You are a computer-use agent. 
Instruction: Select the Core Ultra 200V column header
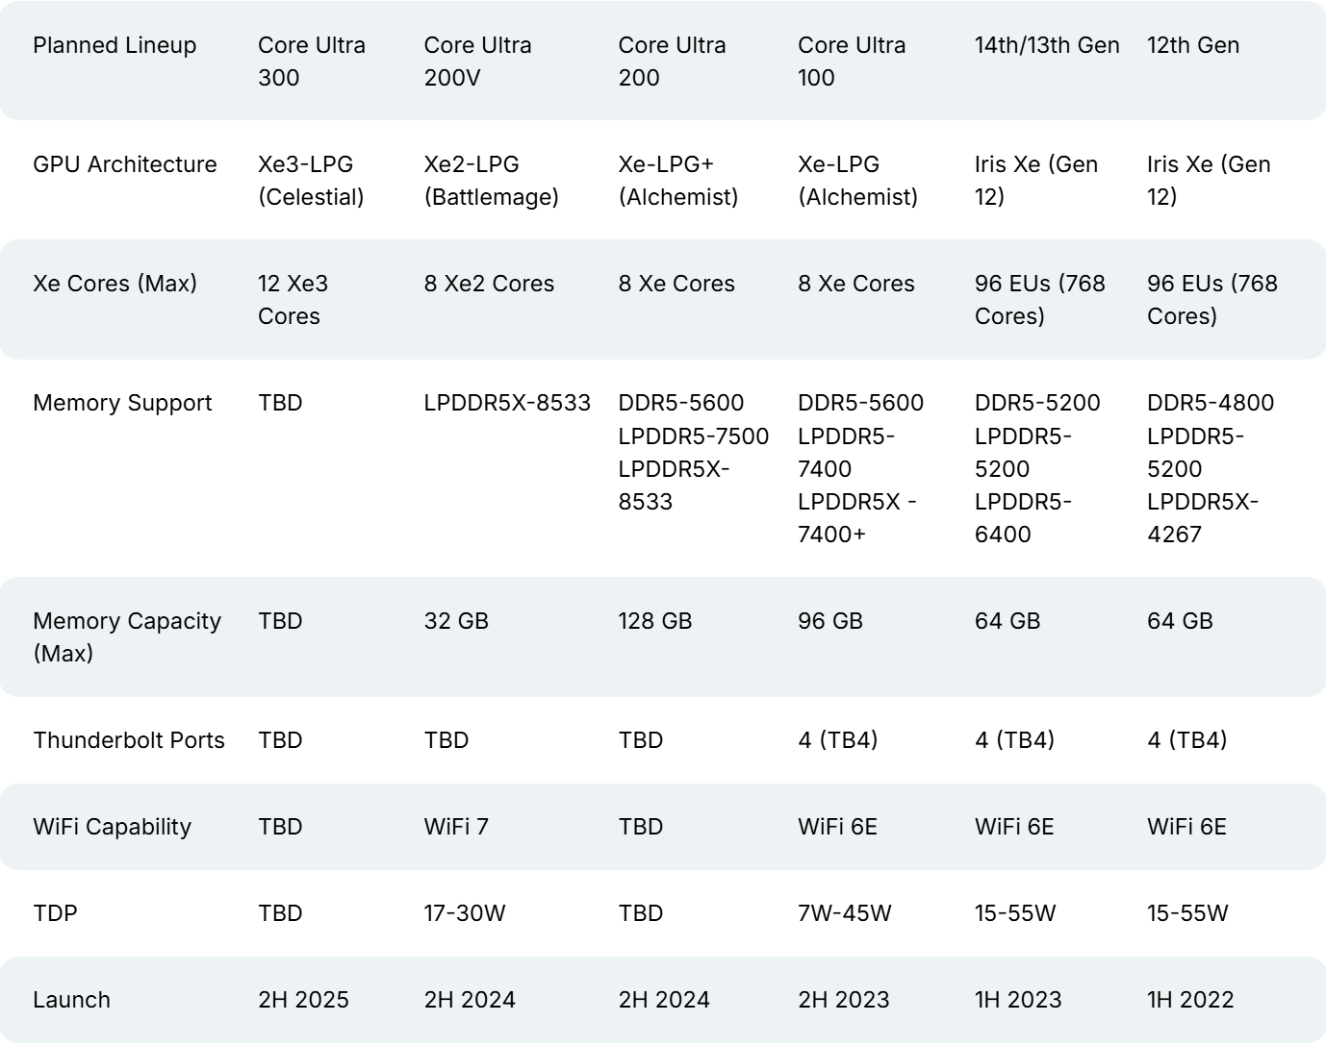point(477,61)
